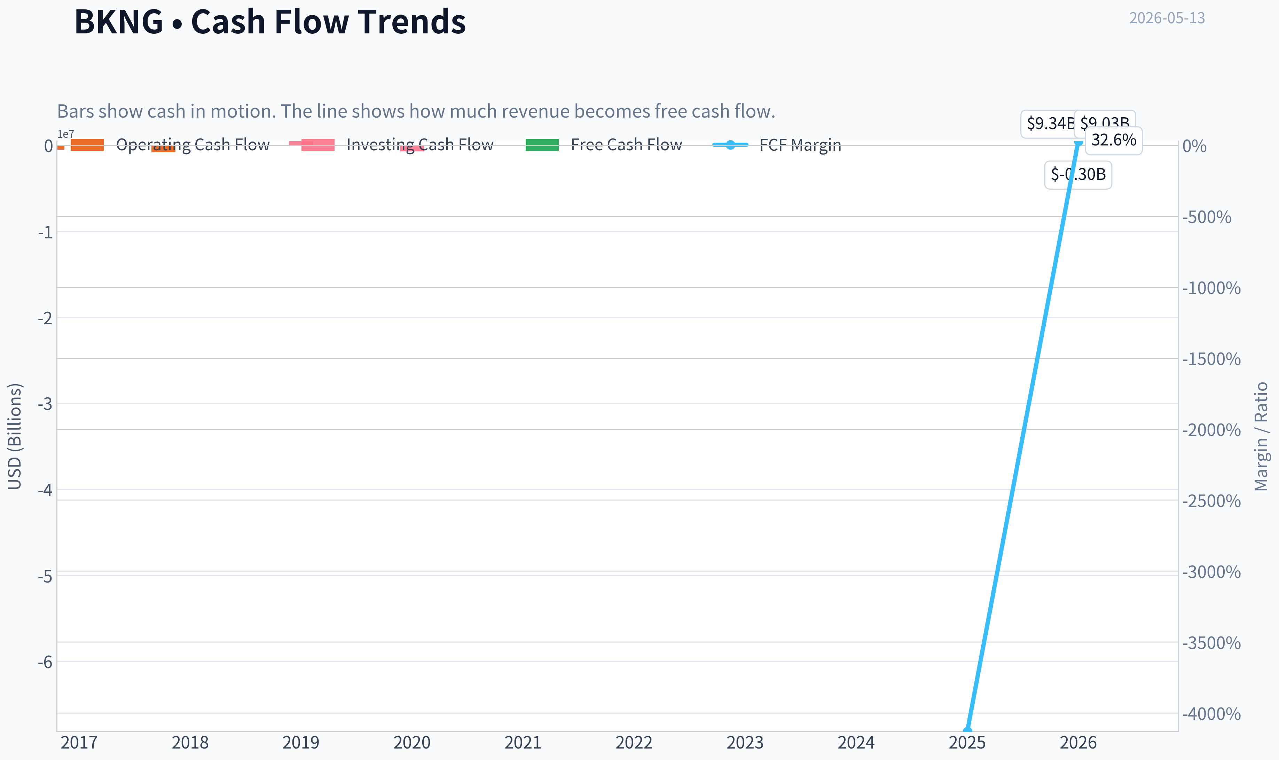The height and width of the screenshot is (760, 1279).
Task: Click the -2000% right axis tick label
Action: coord(1211,430)
